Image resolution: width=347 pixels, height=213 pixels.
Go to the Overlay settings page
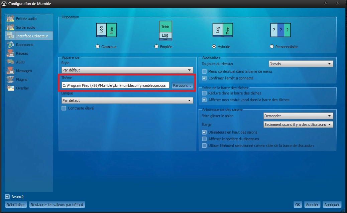pos(29,88)
